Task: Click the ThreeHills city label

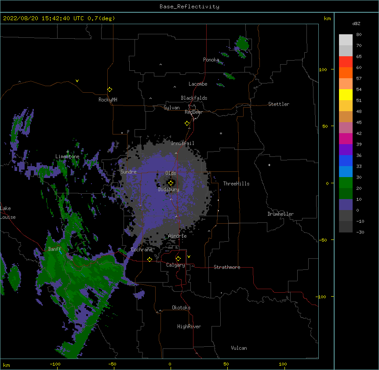Action: pos(236,184)
